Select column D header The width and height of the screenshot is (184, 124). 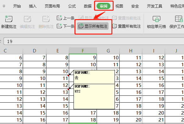34,51
